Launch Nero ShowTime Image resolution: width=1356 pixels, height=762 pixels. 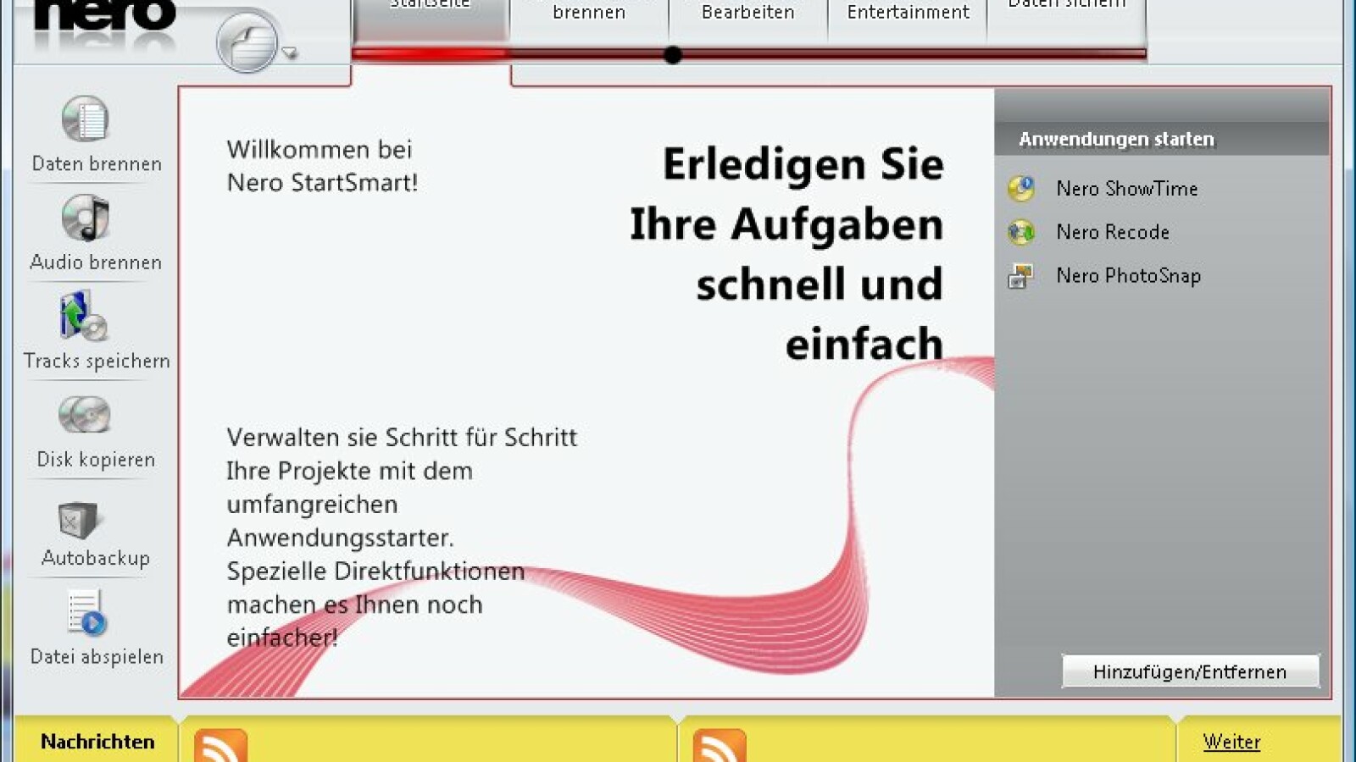1126,188
